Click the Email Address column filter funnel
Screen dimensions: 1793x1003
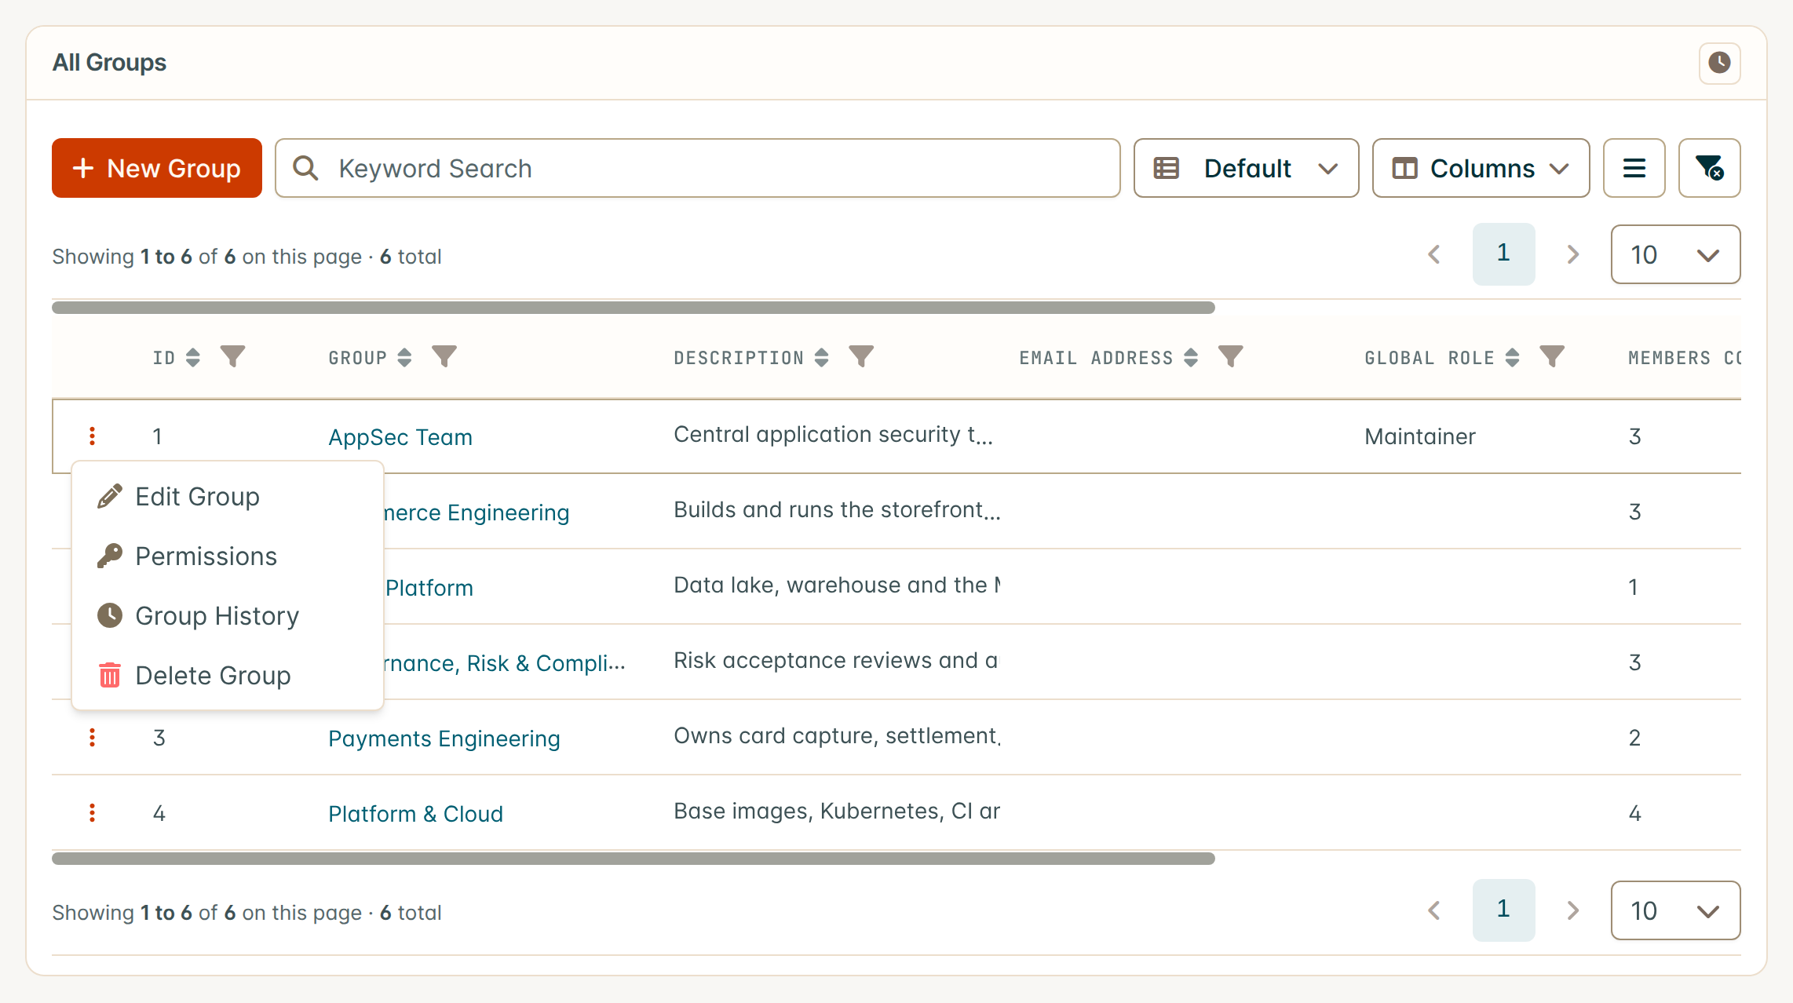(1230, 357)
